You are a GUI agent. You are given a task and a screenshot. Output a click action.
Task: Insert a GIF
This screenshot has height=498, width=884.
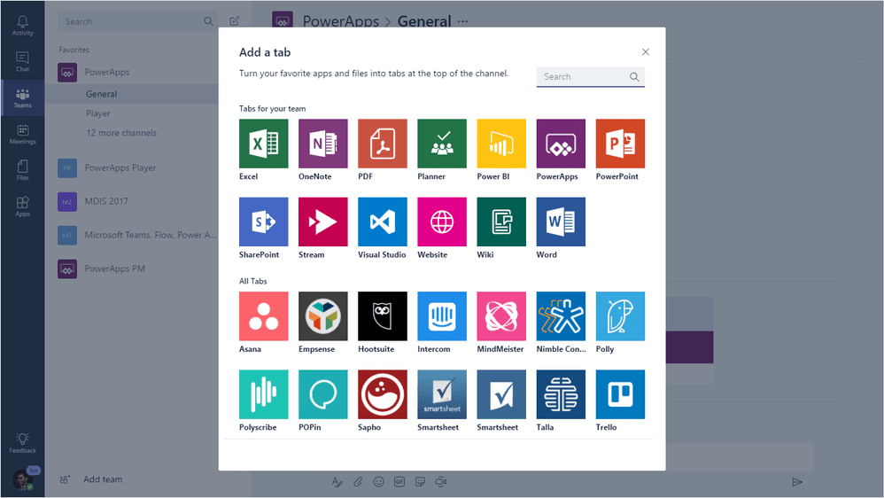coord(399,482)
